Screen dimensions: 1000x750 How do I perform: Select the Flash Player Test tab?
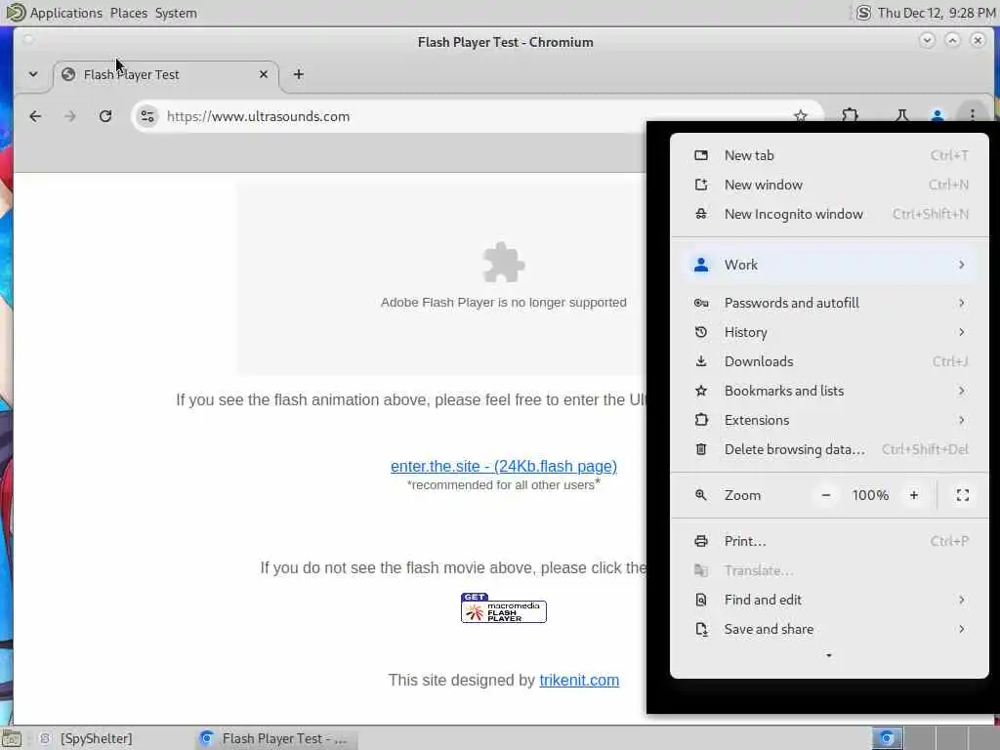165,74
